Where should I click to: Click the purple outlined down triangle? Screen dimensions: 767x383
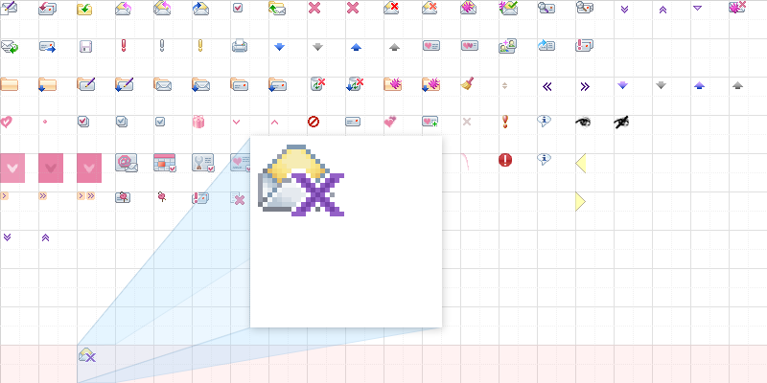coord(697,8)
